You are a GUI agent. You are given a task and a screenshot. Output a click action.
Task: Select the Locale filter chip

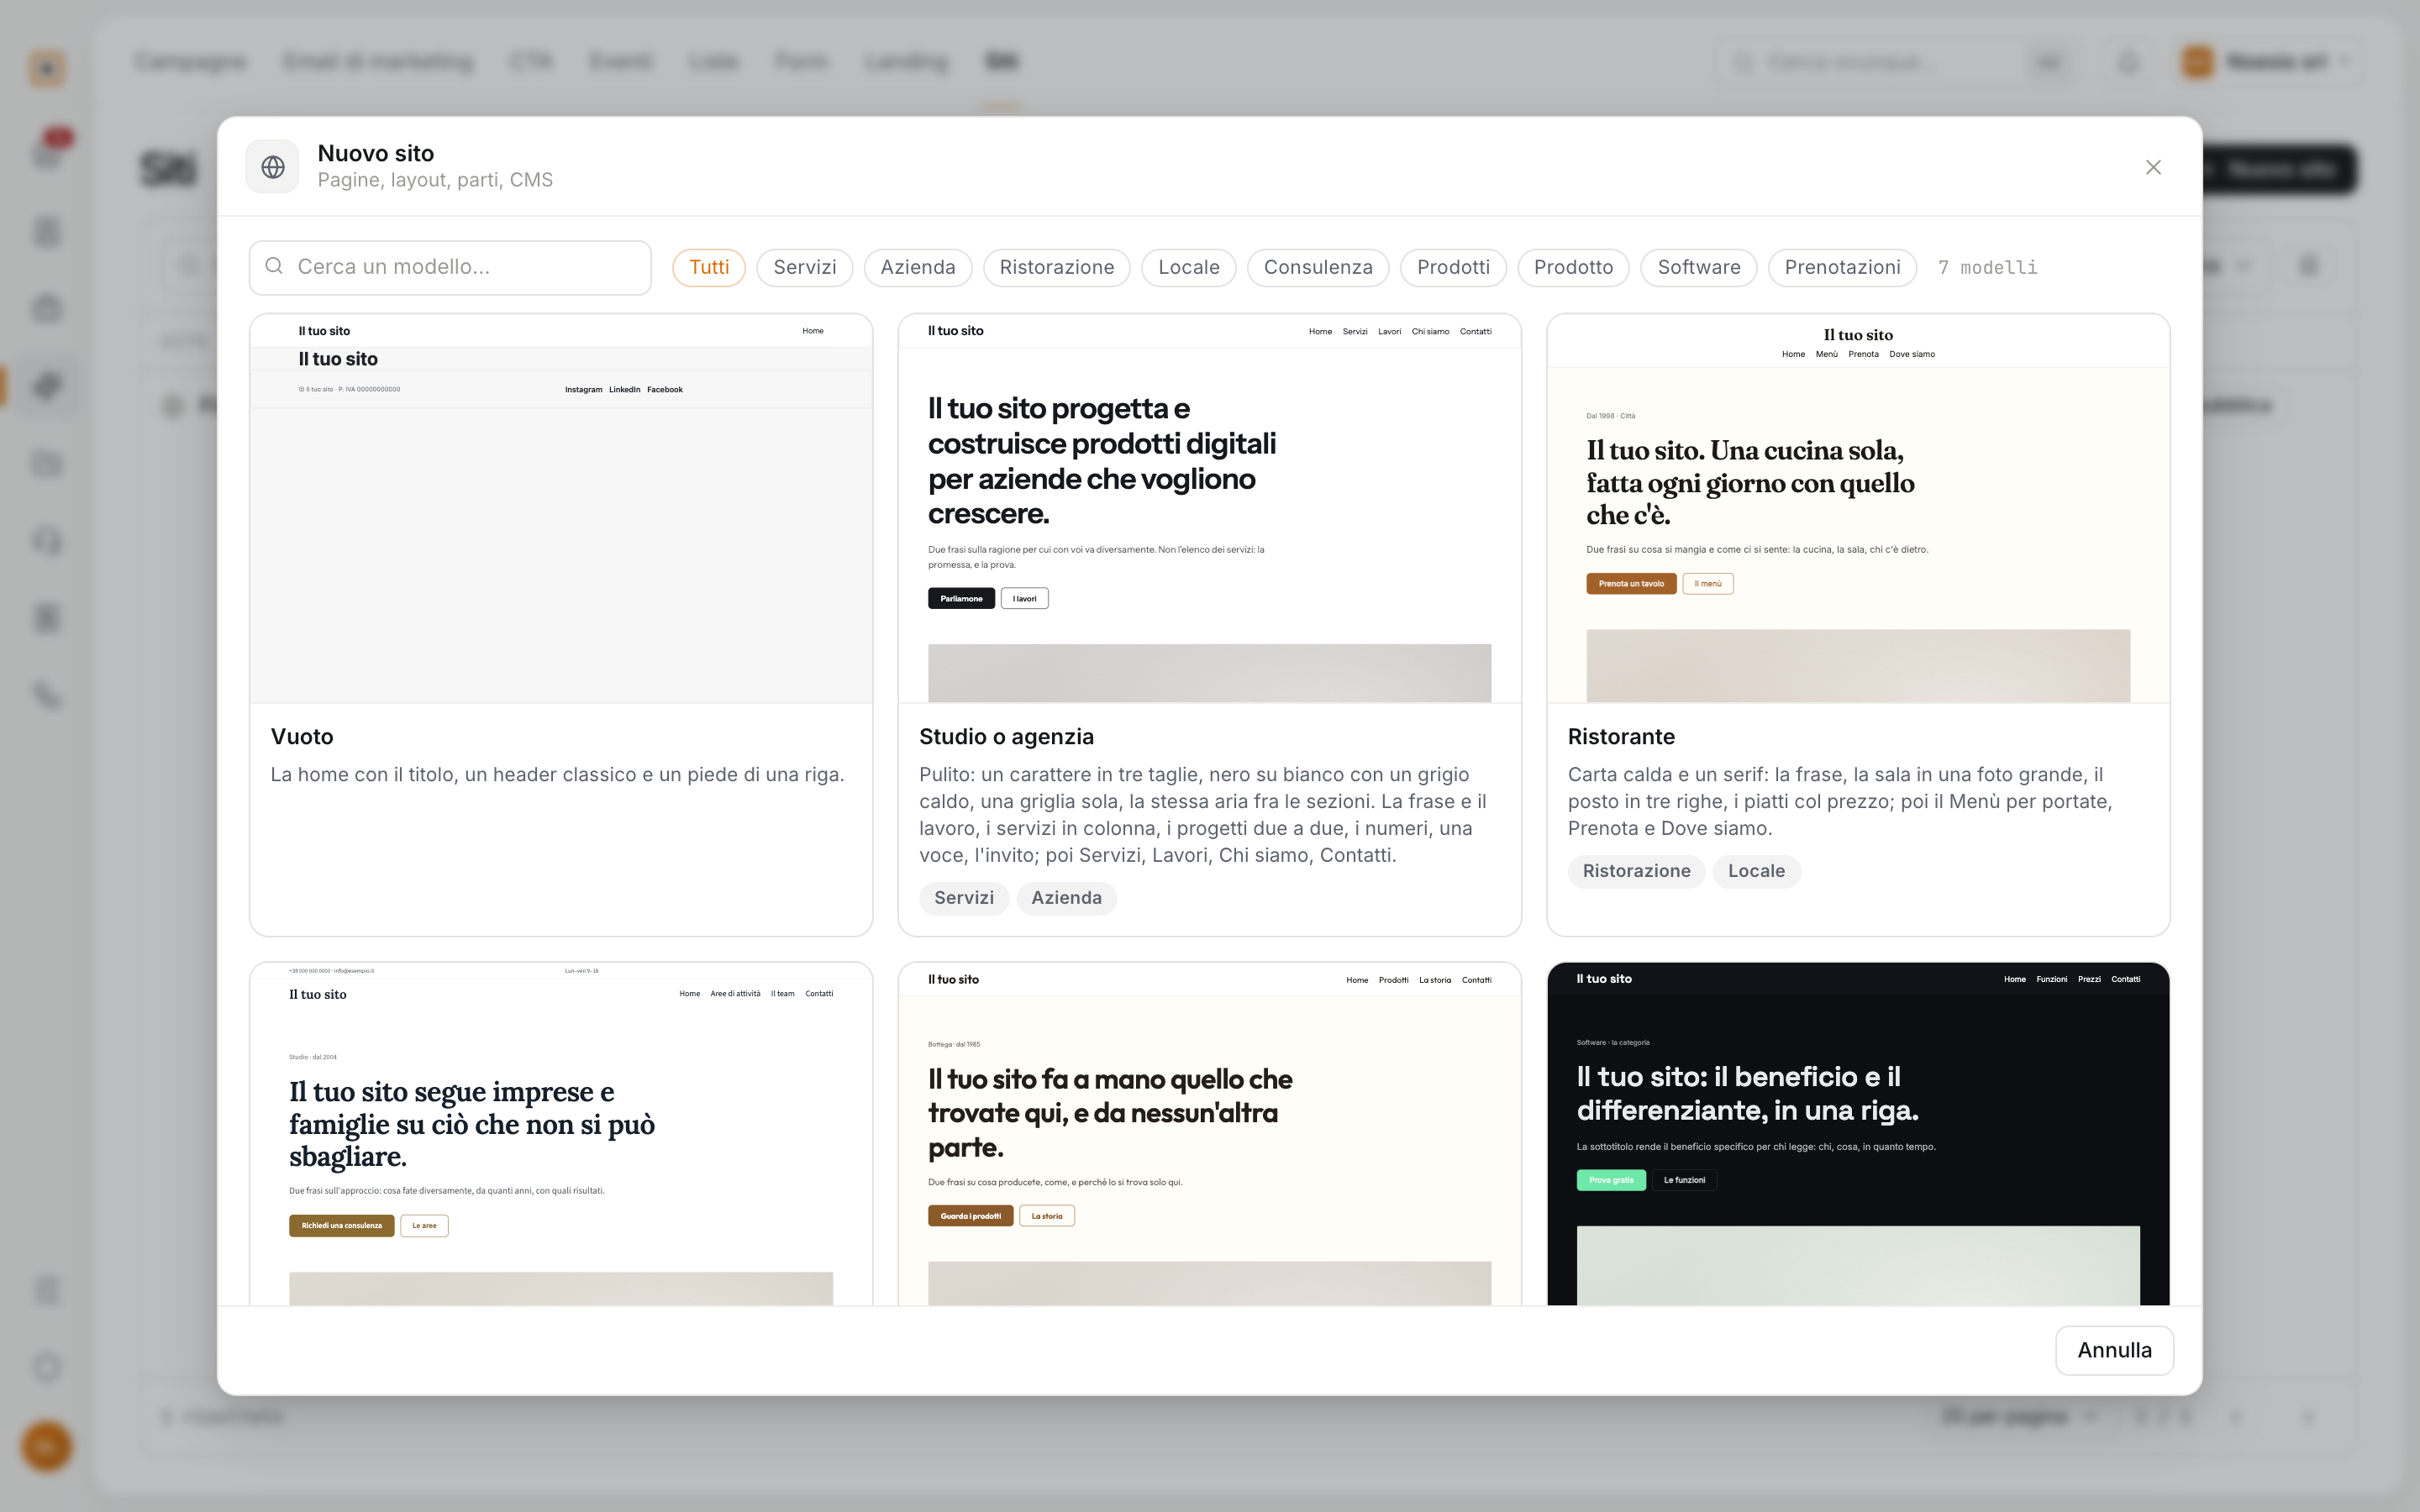click(1188, 267)
